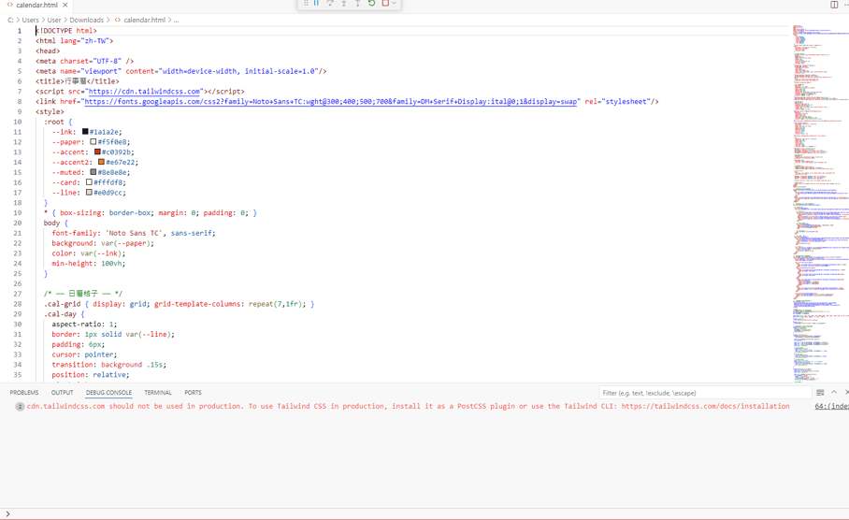Viewport: 849px width, 520px height.
Task: Open the cdn.tailwindcss.com script link
Action: pos(145,92)
